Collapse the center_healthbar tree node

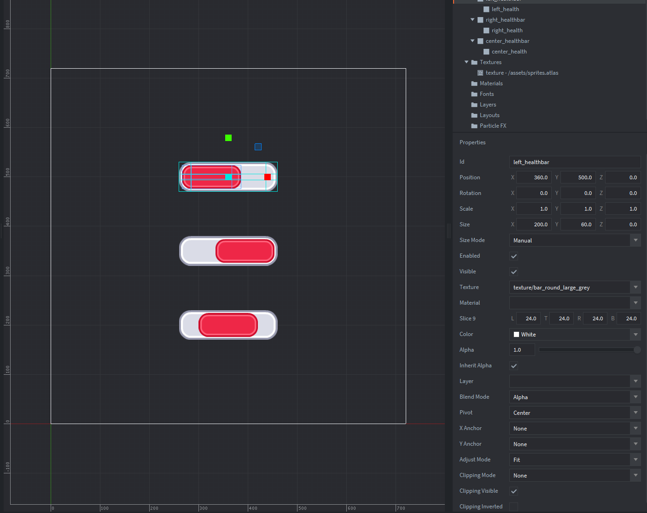[x=472, y=41]
